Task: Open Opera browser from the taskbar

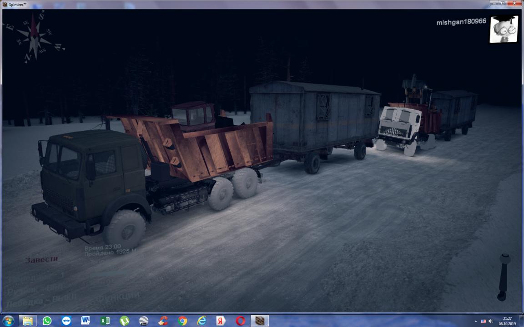Action: coord(240,321)
